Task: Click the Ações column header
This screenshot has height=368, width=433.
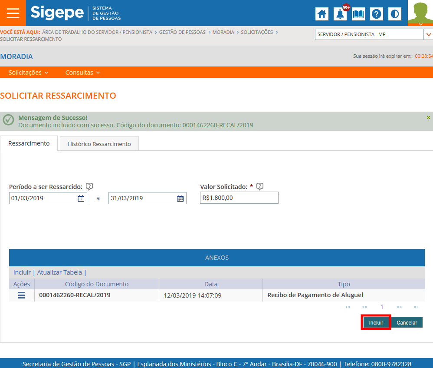Action: [x=22, y=284]
